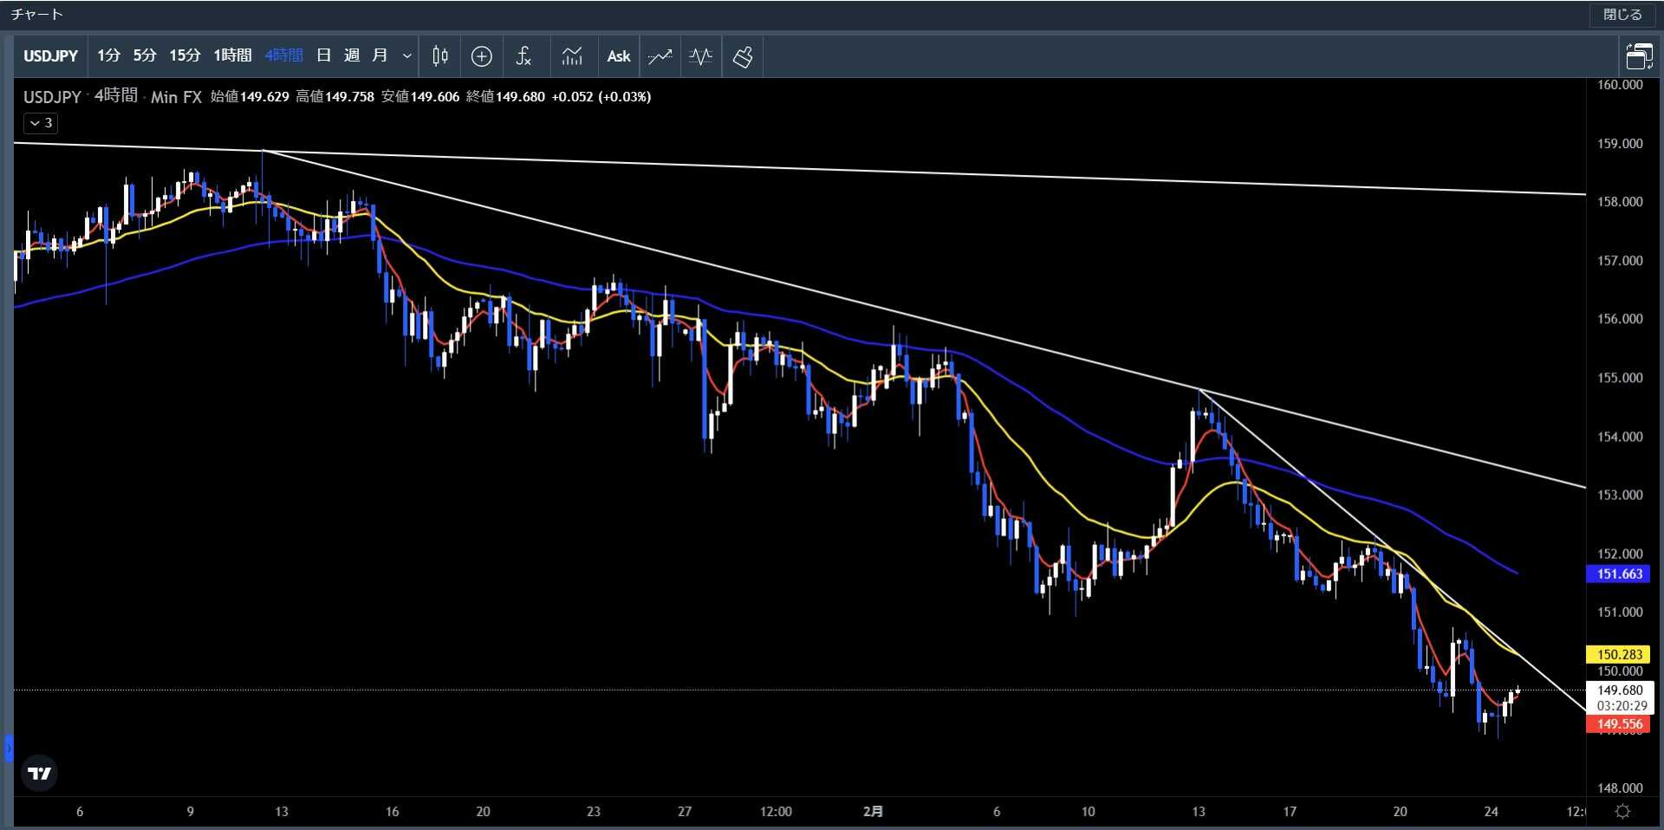This screenshot has height=830, width=1664.
Task: Click the pop-out windows icon at top right
Action: tap(1639, 56)
